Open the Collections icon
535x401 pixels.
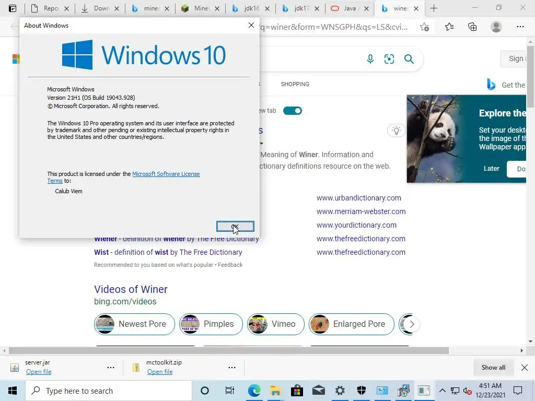pos(472,27)
